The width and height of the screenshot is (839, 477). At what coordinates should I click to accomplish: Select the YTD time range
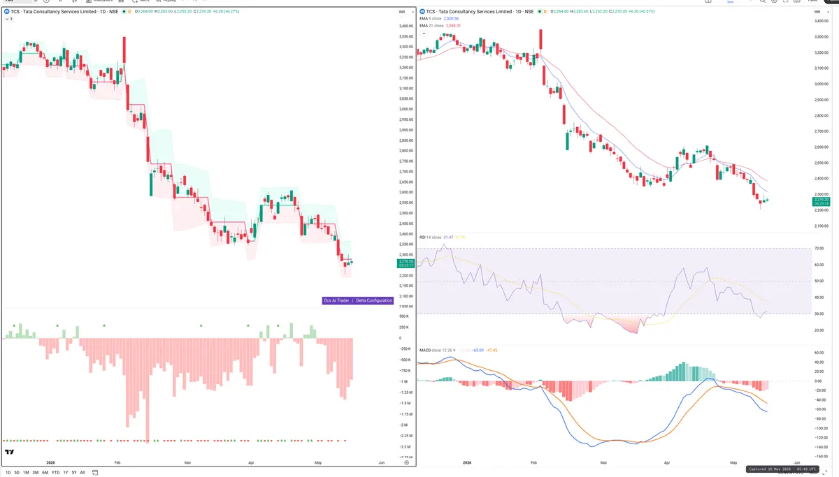coord(55,472)
